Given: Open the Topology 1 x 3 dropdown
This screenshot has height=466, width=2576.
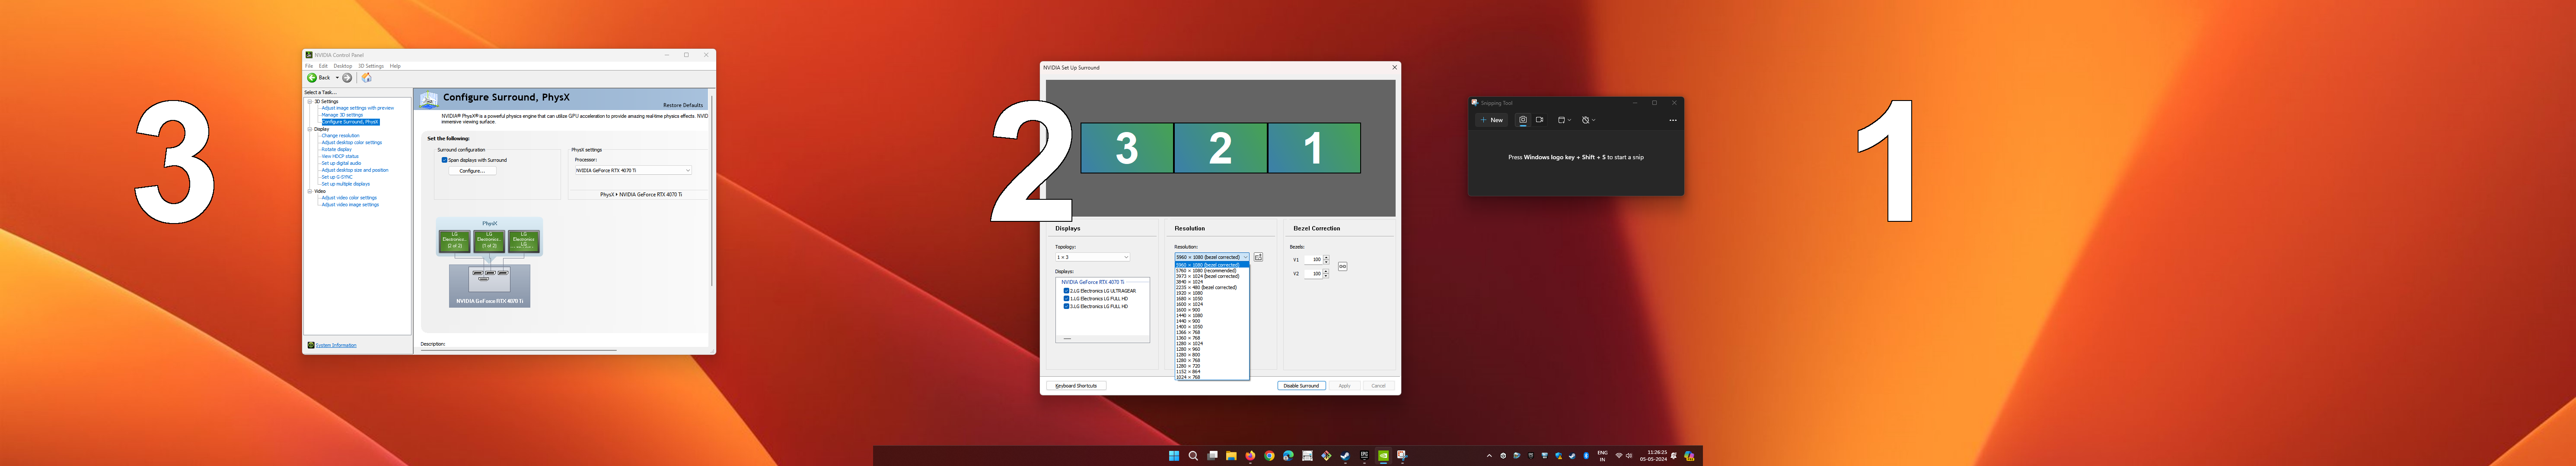Looking at the screenshot, I should click(x=1092, y=258).
